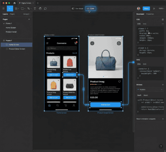Expand the Actions dropdown

(x=150, y=89)
